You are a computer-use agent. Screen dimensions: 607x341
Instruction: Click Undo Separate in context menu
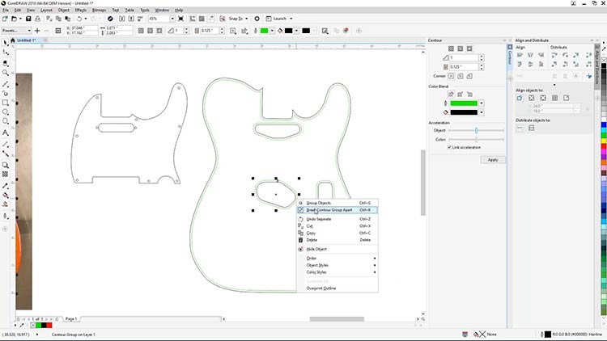[337, 219]
